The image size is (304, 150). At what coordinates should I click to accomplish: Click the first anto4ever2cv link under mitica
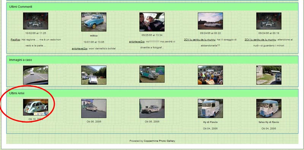click(80, 49)
